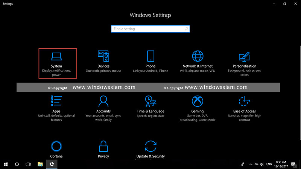
Task: Click the Phone label text
Action: pyautogui.click(x=150, y=66)
